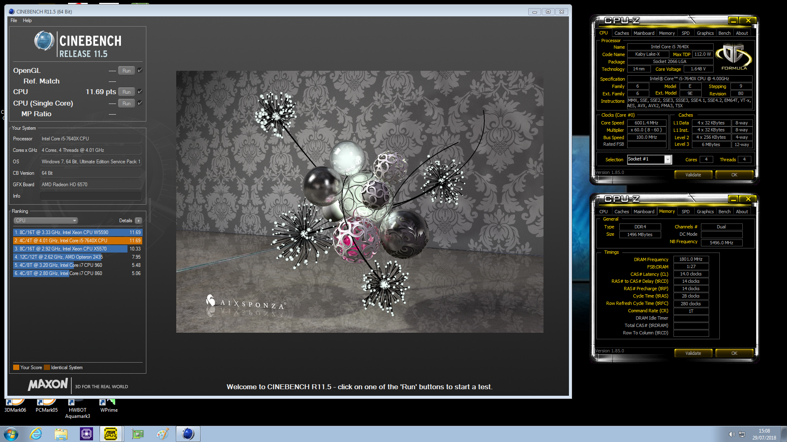Click the Details arrow icon in Ranking

tap(139, 221)
